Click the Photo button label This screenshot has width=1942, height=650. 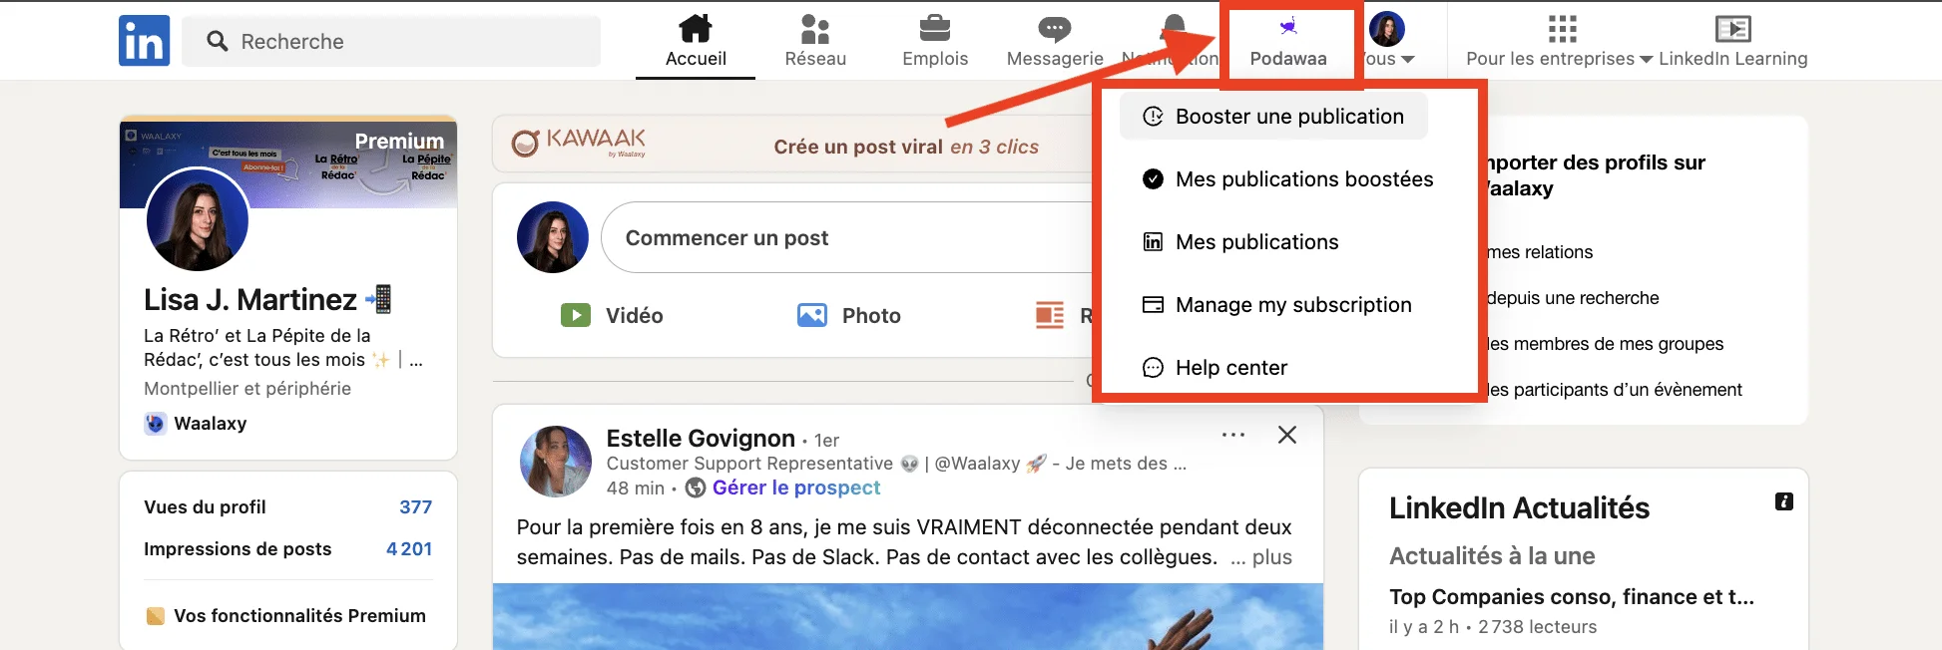pyautogui.click(x=871, y=316)
